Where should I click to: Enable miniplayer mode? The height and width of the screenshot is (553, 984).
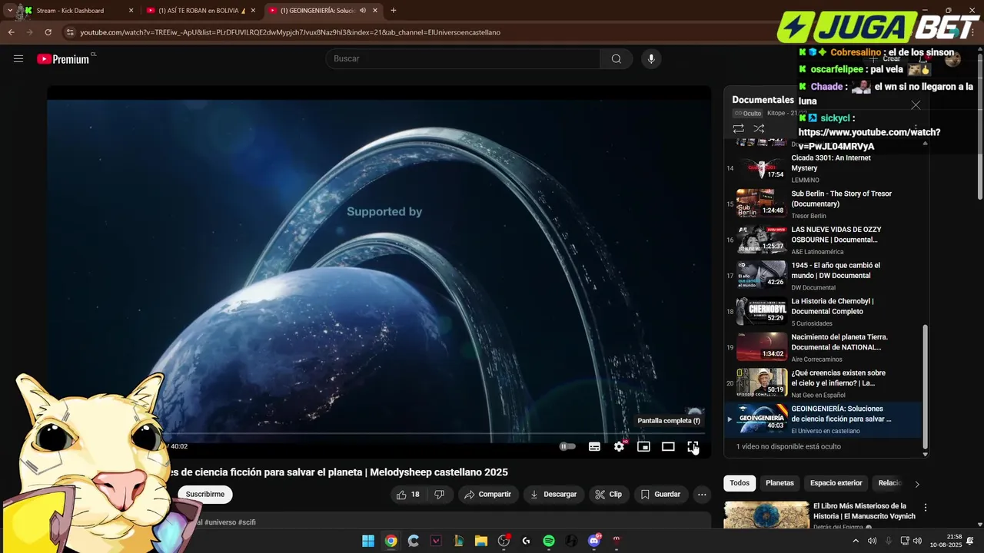pos(643,446)
